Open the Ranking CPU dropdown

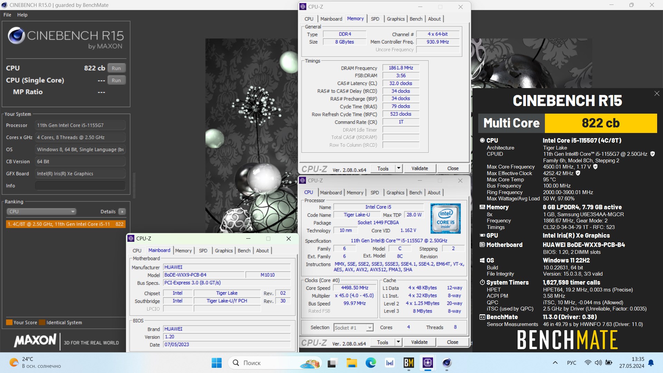click(41, 212)
